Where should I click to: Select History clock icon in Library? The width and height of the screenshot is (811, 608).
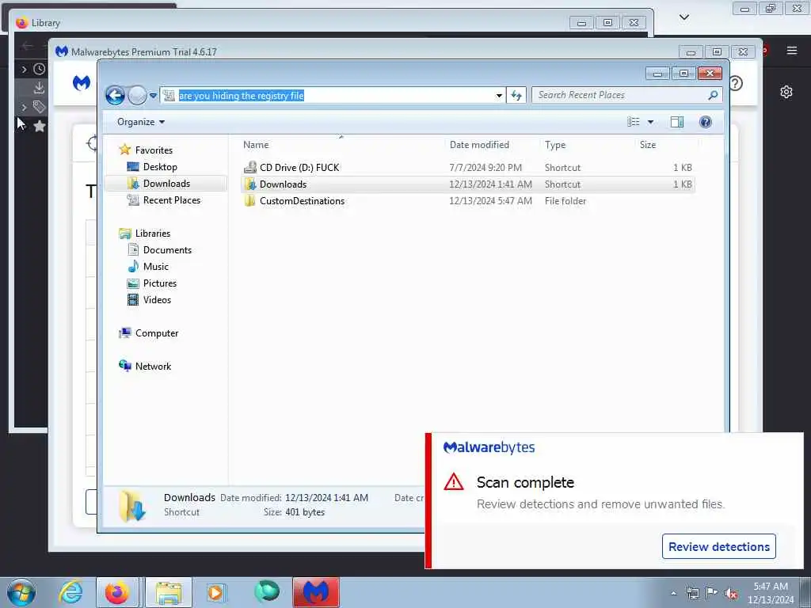[40, 69]
